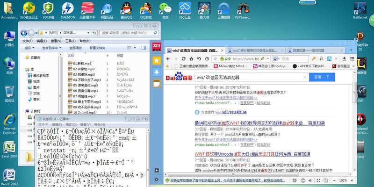Open Word 2007 desktop shortcut
374x187 pixels.
9,177
